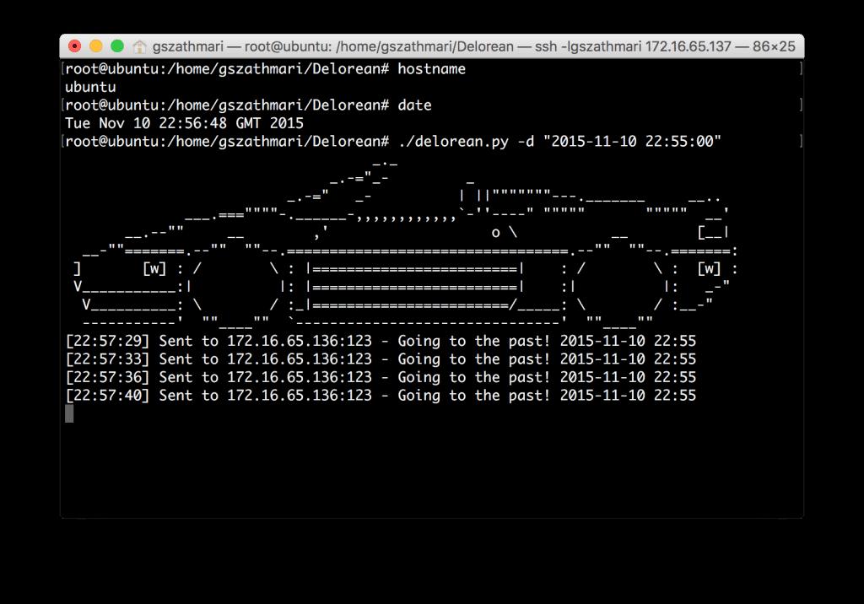Screen dimensions: 864x604
Task: Click the red close window button
Action: [74, 46]
